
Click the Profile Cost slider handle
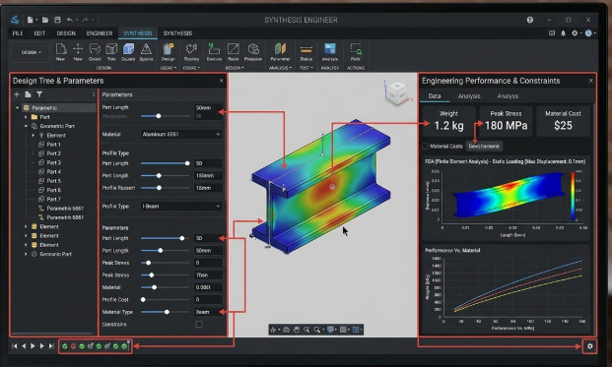pyautogui.click(x=143, y=299)
